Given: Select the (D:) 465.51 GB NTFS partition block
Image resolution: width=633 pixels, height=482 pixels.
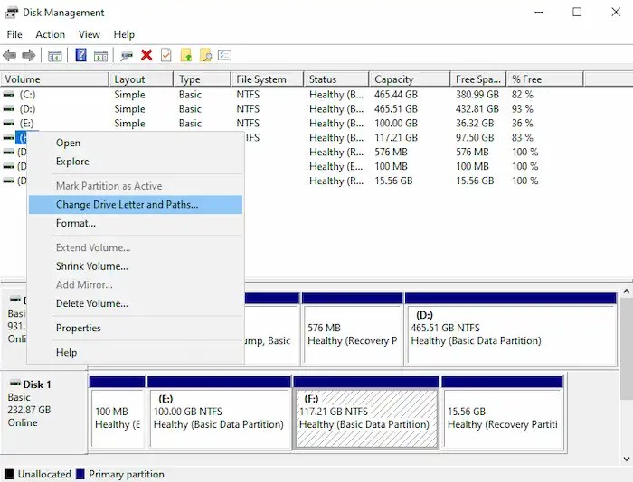Looking at the screenshot, I should point(511,329).
